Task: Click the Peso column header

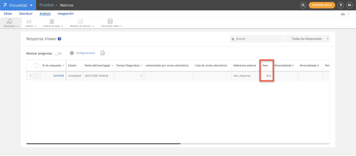Action: click(x=265, y=66)
